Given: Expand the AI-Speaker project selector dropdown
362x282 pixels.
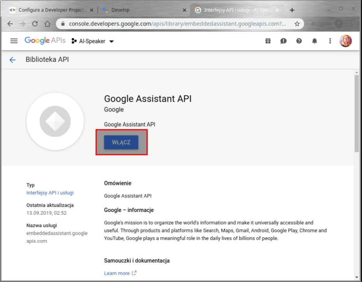Looking at the screenshot, I should point(93,41).
